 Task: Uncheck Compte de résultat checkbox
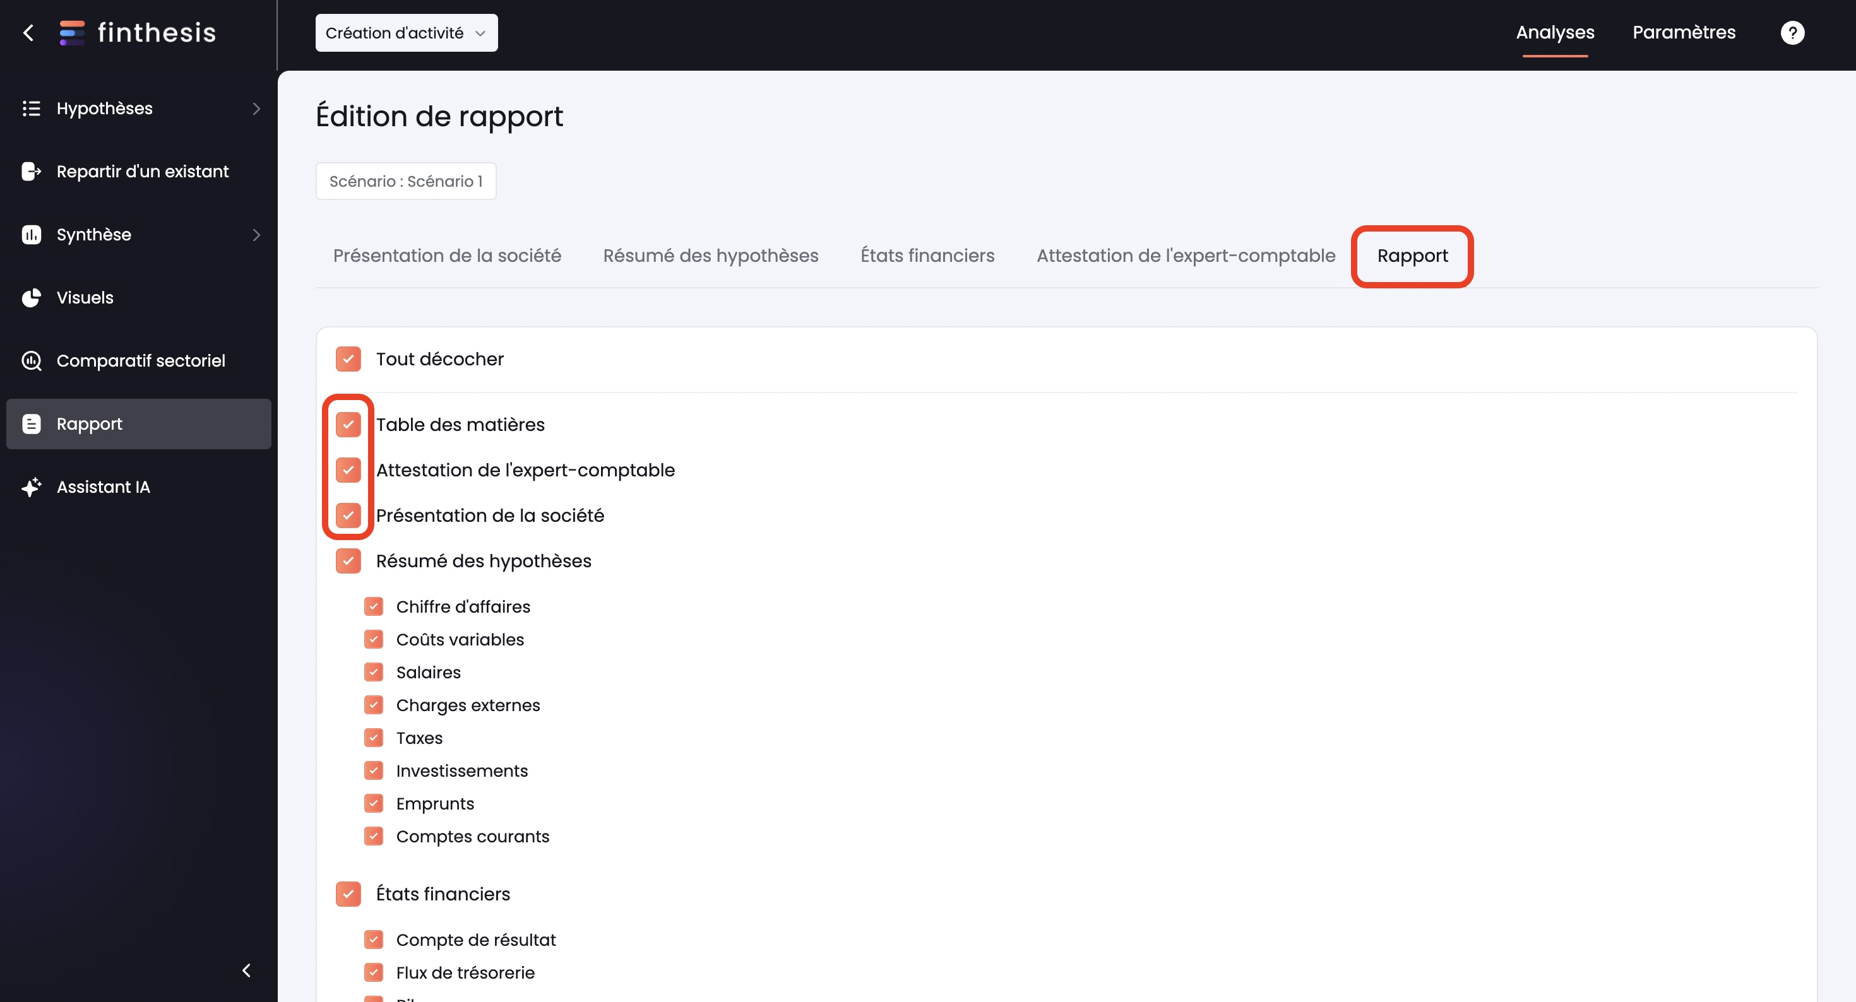click(373, 940)
